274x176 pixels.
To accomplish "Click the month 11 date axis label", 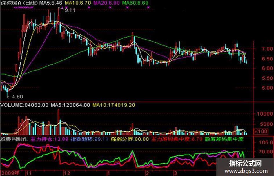I will pos(29,173).
